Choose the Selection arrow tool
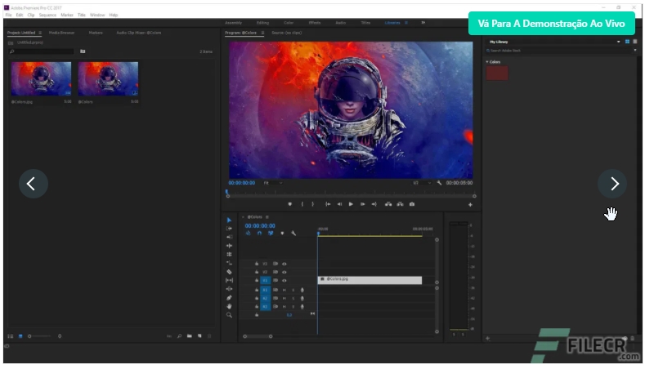This screenshot has width=645, height=369. (x=230, y=220)
